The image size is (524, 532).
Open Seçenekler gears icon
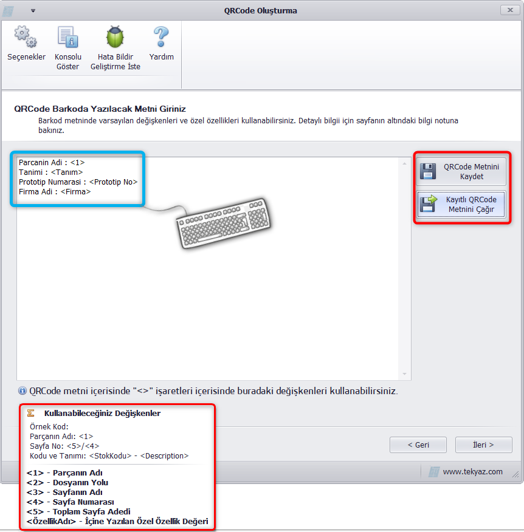click(x=26, y=36)
